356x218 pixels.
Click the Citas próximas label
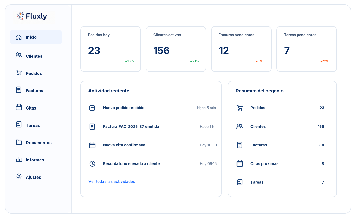[x=264, y=164]
